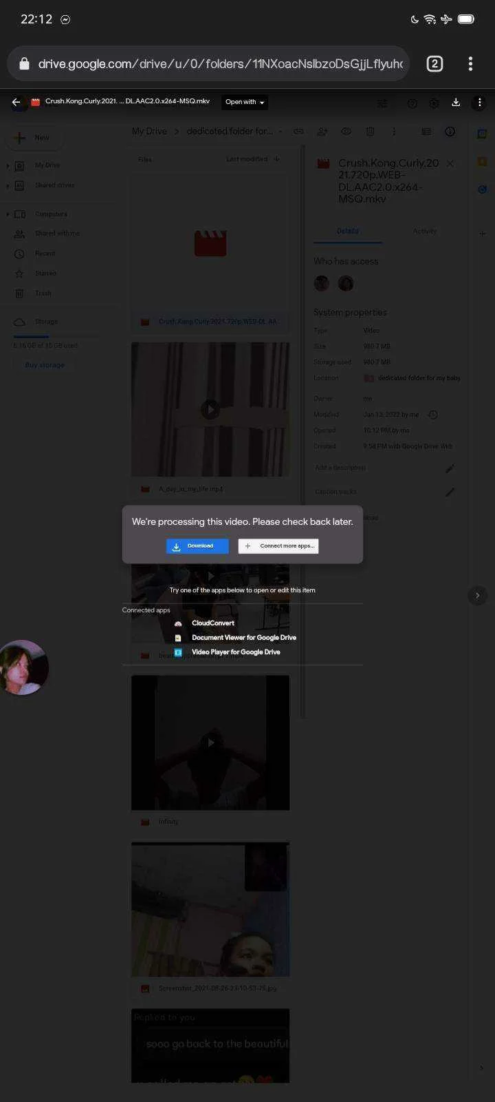Switch to list layout view icon

[x=426, y=131]
